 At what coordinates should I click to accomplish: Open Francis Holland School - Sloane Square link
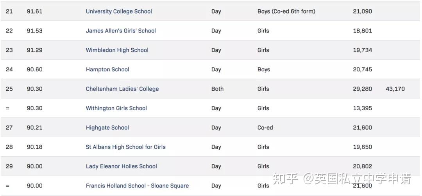click(x=137, y=185)
